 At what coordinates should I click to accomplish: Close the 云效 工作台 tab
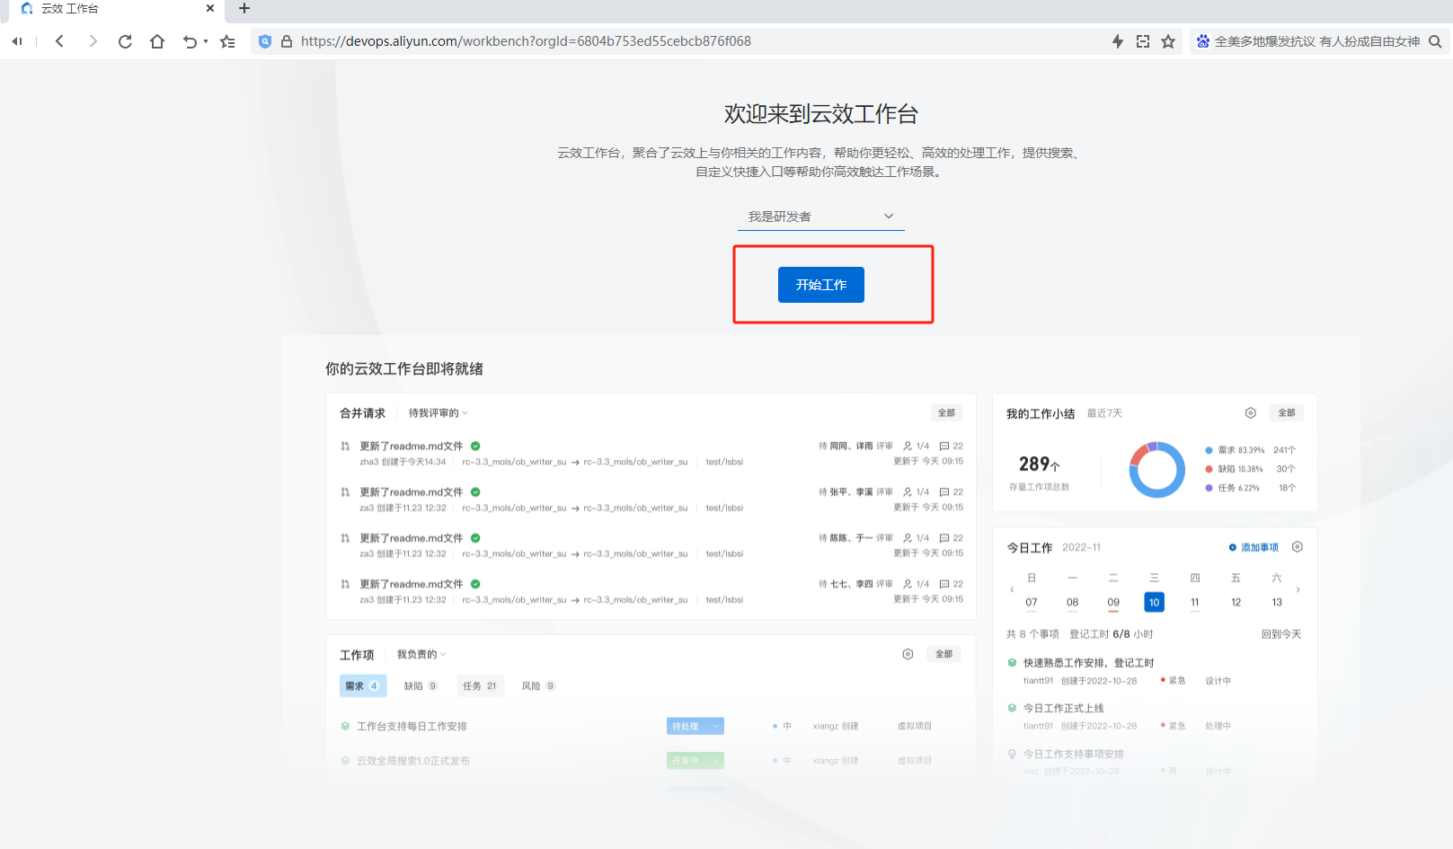pos(210,8)
